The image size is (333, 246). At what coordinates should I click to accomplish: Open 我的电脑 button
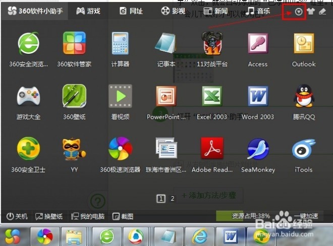(x=88, y=216)
